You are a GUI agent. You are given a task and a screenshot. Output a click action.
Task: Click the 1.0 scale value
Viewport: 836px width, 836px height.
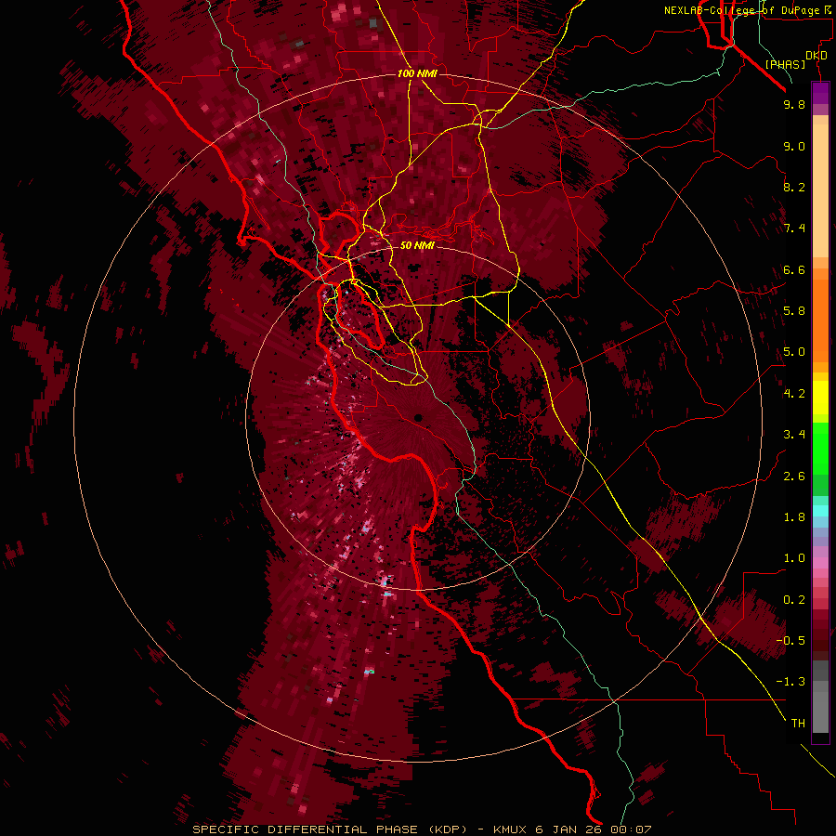[794, 558]
